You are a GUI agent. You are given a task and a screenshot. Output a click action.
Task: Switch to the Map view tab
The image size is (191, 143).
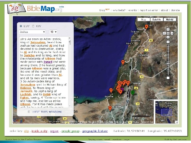coord(144,19)
